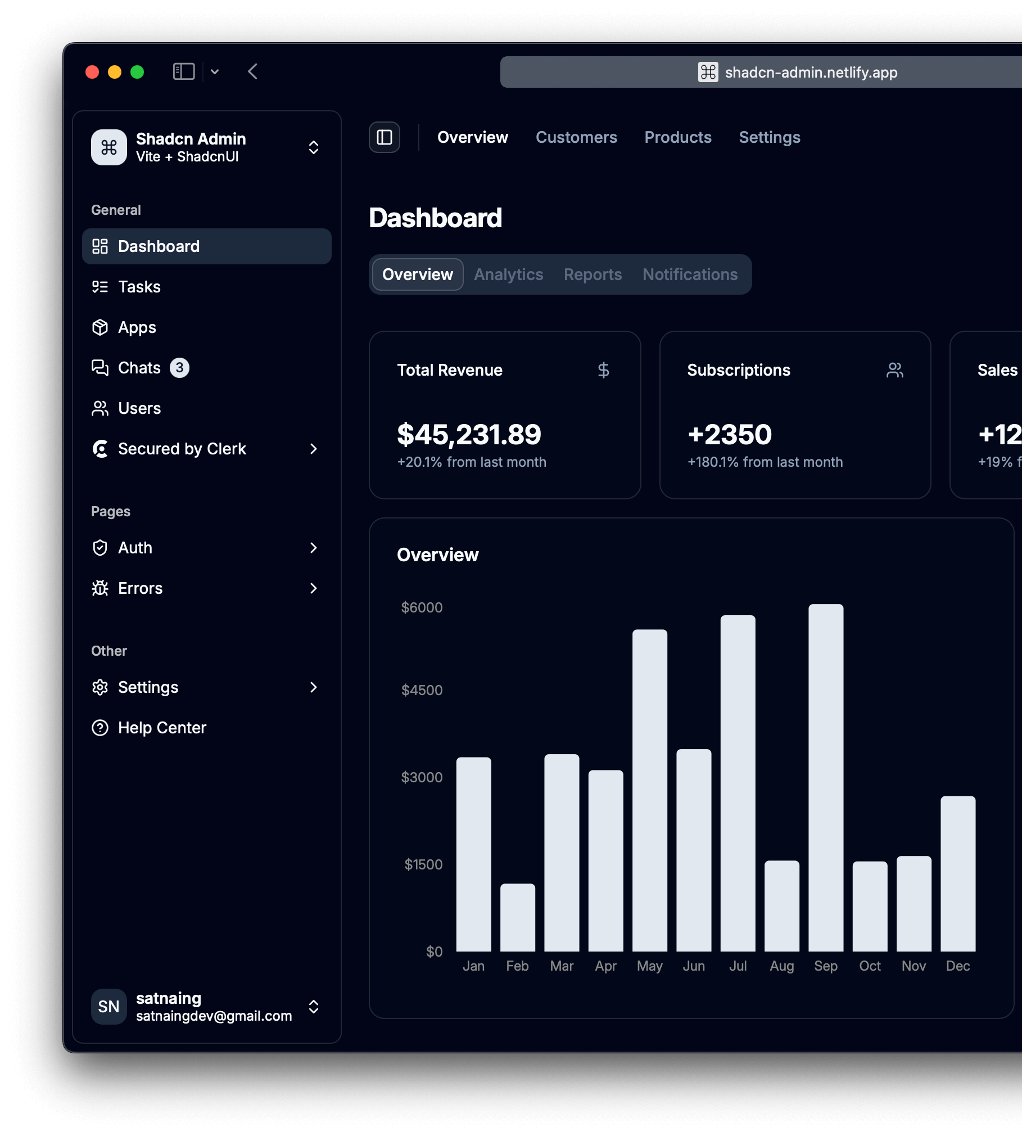Click the Clerk logo icon
The height and width of the screenshot is (1136, 1022).
pos(101,449)
